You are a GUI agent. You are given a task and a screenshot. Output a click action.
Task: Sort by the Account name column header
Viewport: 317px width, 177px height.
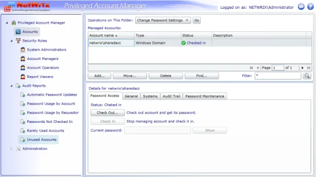tap(111, 35)
